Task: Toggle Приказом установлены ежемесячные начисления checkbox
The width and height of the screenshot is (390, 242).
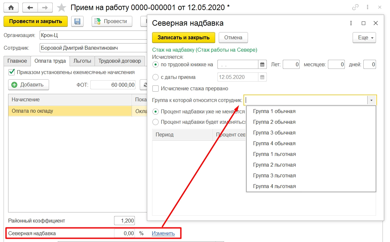Action: coord(12,72)
